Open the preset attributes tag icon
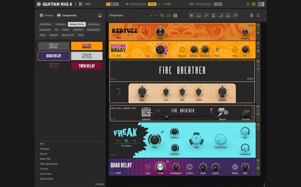301x187 pixels. coord(235,15)
